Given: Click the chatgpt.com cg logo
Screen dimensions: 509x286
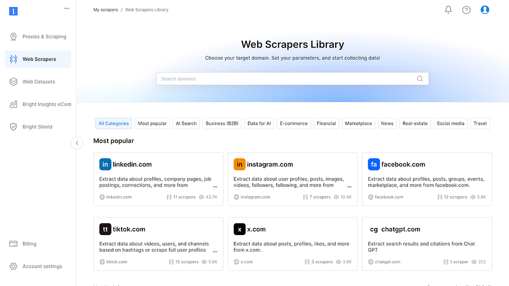Looking at the screenshot, I should (374, 229).
